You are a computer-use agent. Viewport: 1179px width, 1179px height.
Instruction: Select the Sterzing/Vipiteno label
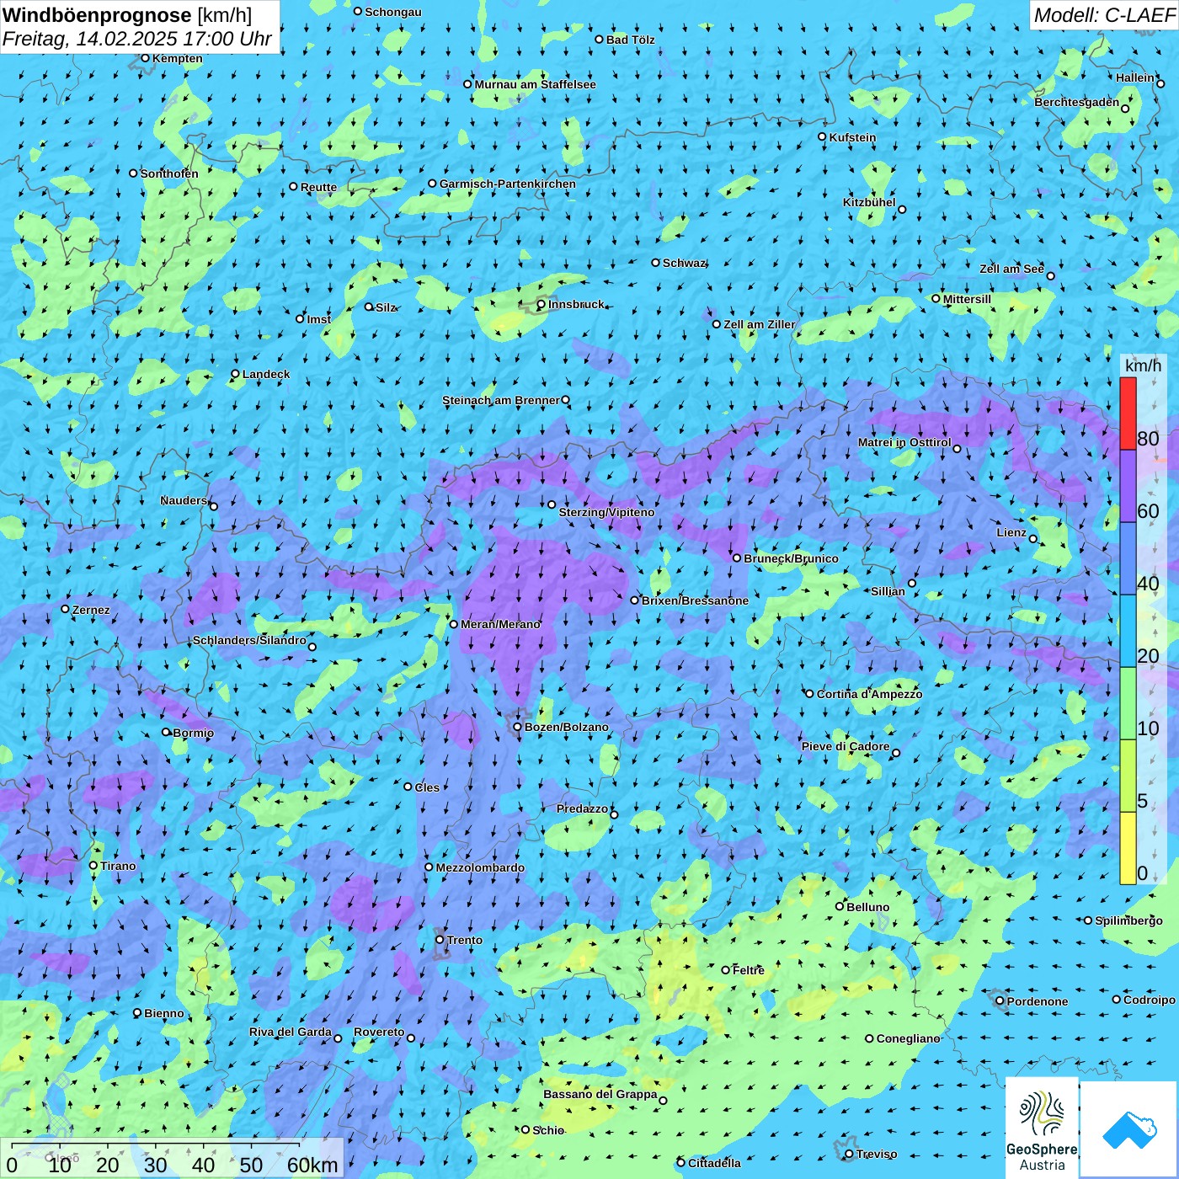(x=606, y=512)
